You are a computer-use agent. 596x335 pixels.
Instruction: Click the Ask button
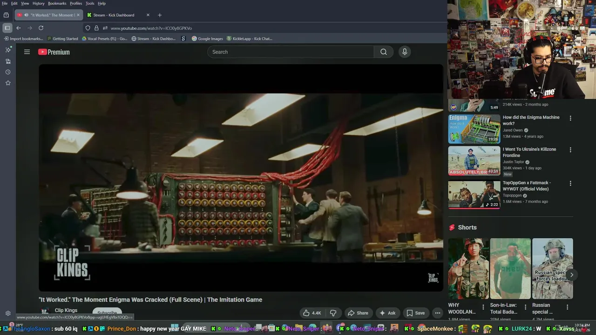coord(388,313)
